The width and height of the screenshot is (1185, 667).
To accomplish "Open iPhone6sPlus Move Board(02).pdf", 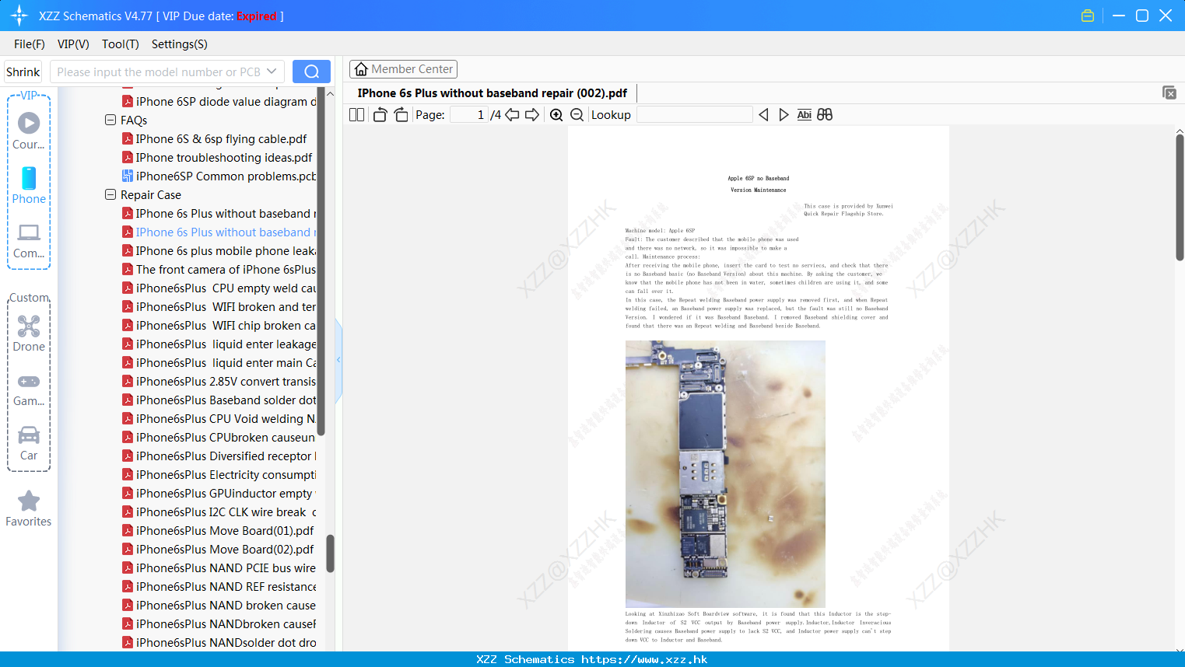I will tap(219, 550).
